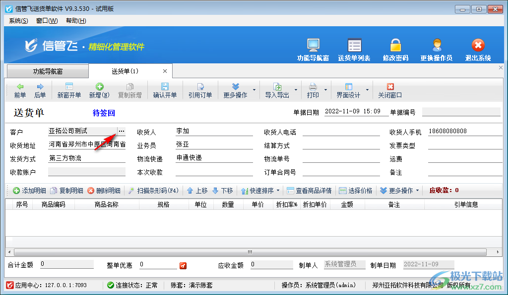This screenshot has height=295, width=508.
Task: Click 扫描条形码(F4) button
Action: pyautogui.click(x=154, y=191)
